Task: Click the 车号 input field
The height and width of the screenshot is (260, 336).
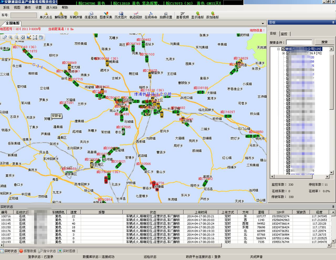Action: [24, 15]
